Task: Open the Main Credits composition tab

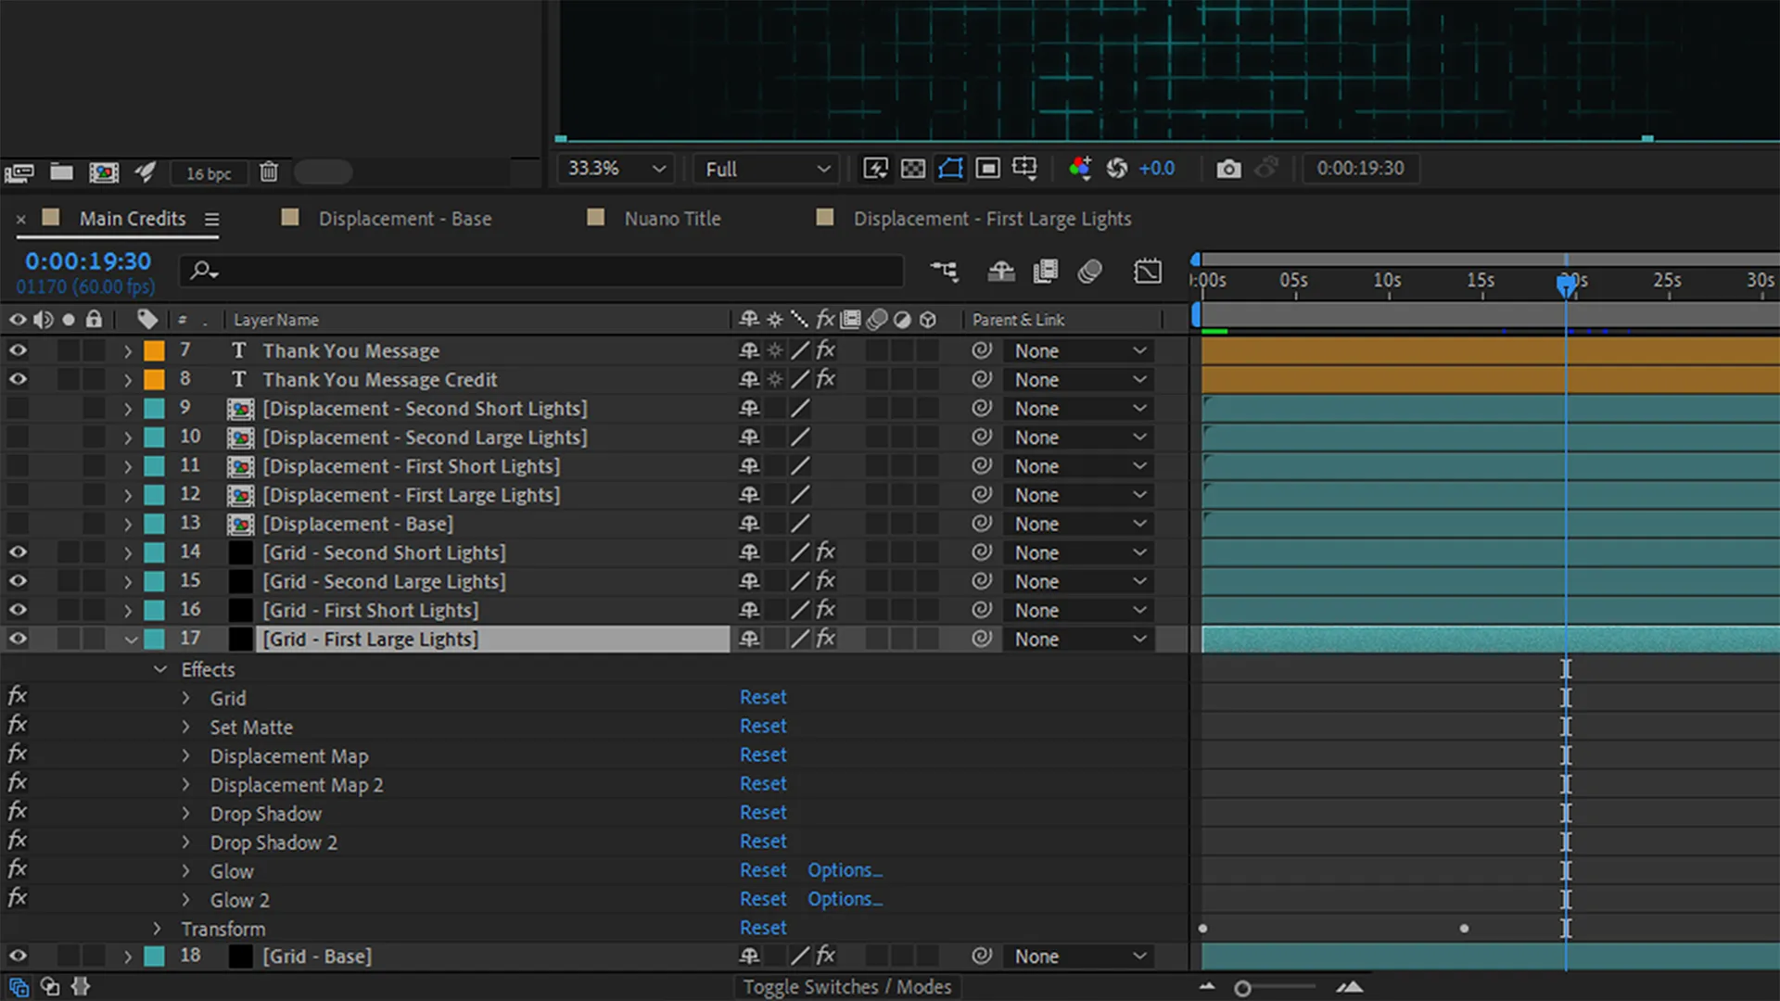Action: click(x=132, y=218)
